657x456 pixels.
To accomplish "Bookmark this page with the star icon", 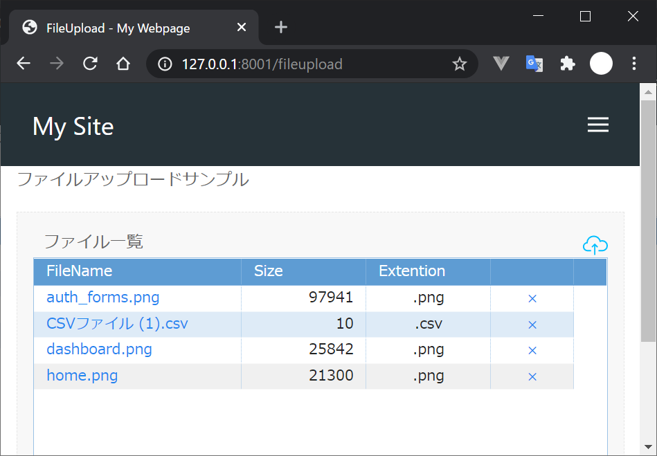I will tap(460, 64).
